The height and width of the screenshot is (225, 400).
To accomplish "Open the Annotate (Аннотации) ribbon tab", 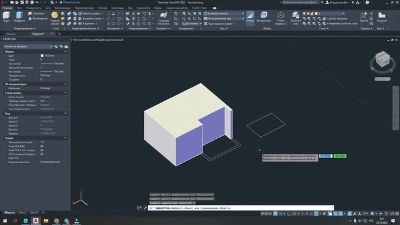I will (117, 8).
